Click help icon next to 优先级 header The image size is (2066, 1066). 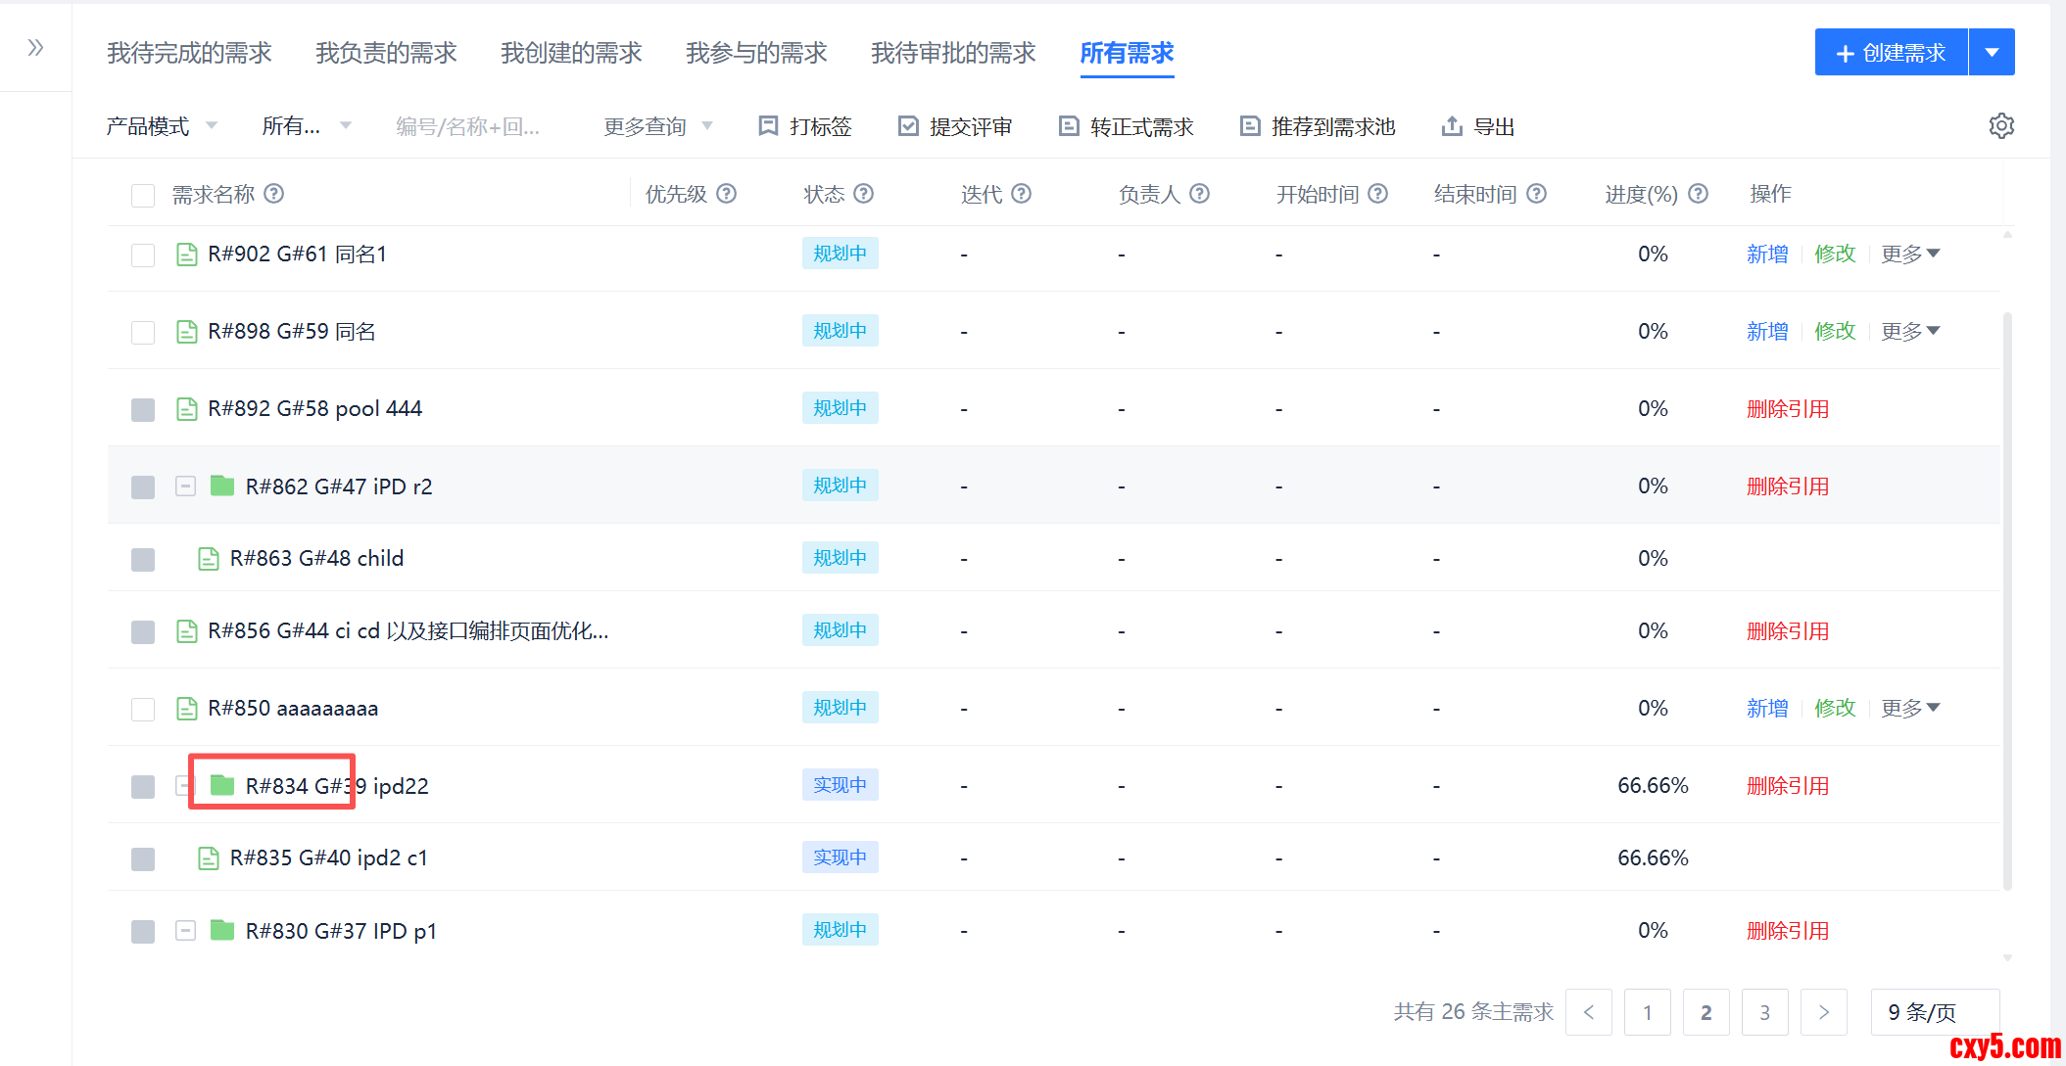click(726, 194)
